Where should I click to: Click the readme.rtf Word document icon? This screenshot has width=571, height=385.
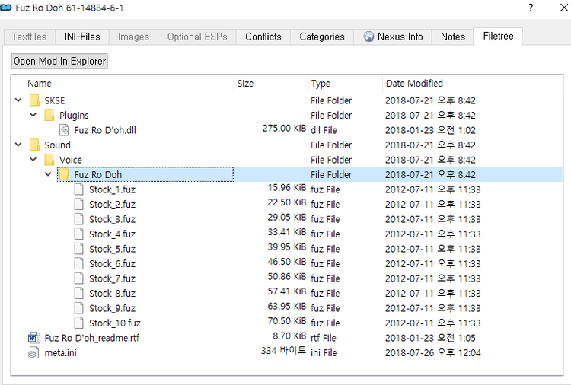pos(33,338)
